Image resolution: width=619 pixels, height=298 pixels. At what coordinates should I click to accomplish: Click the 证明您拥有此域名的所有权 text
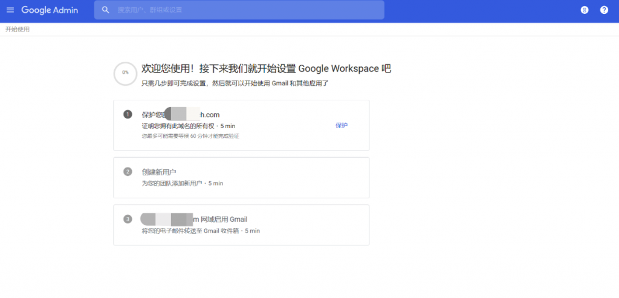[x=178, y=126]
